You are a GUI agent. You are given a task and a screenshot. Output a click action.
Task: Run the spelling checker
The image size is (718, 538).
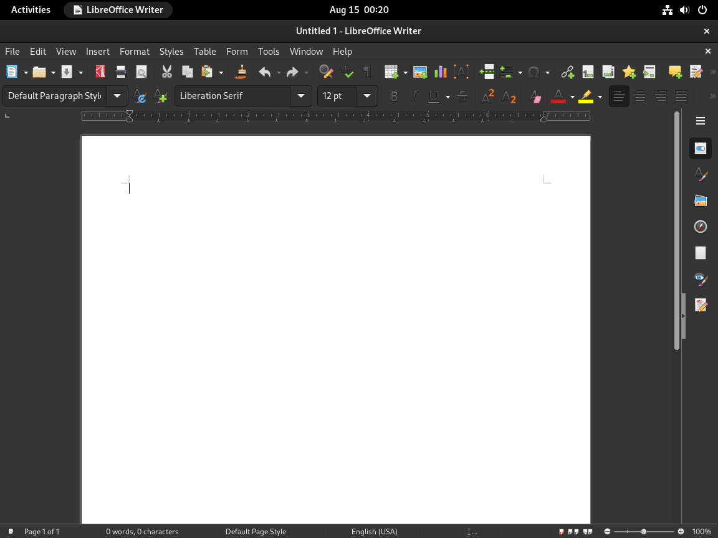[x=347, y=71]
